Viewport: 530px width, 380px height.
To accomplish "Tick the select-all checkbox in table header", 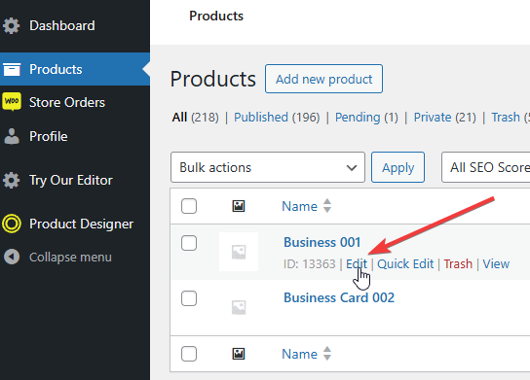I will [189, 206].
